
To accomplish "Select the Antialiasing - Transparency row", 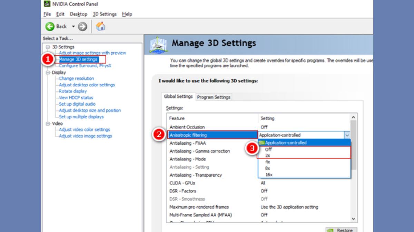I will 213,175.
